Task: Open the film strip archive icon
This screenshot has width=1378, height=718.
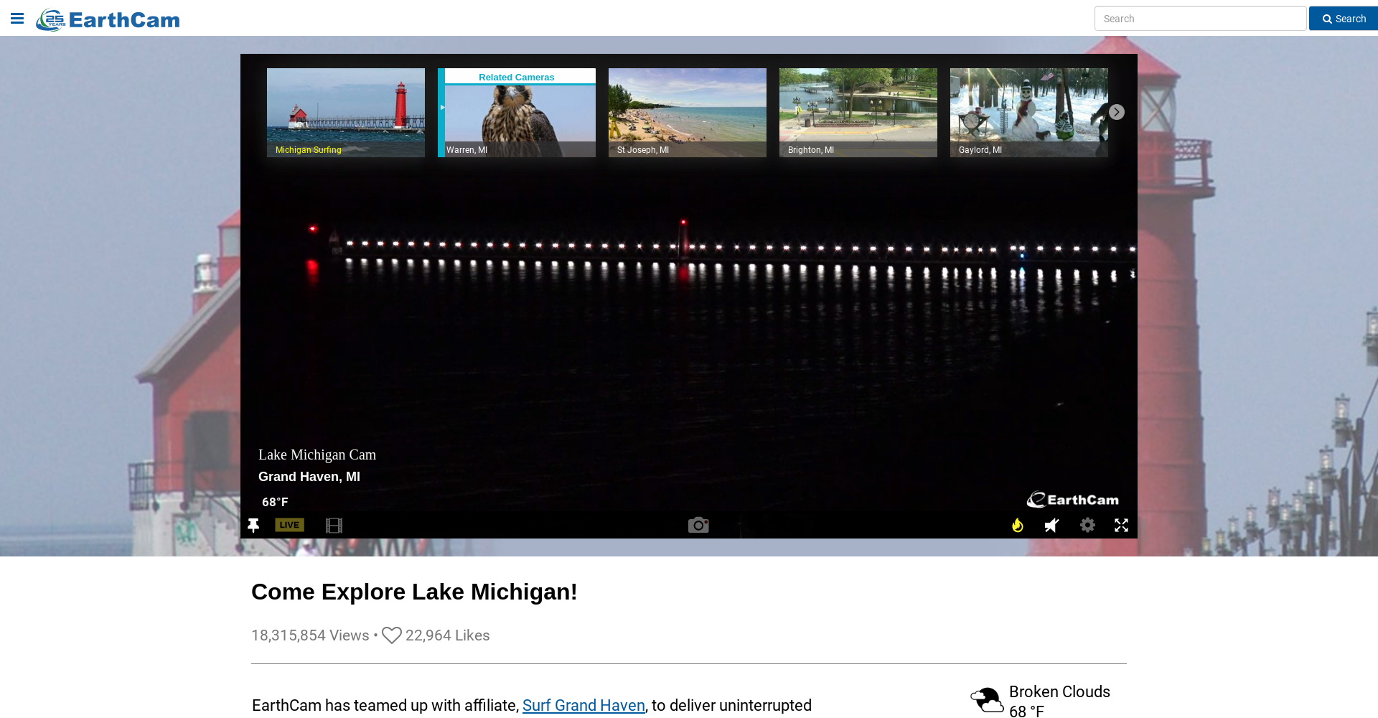Action: (334, 526)
